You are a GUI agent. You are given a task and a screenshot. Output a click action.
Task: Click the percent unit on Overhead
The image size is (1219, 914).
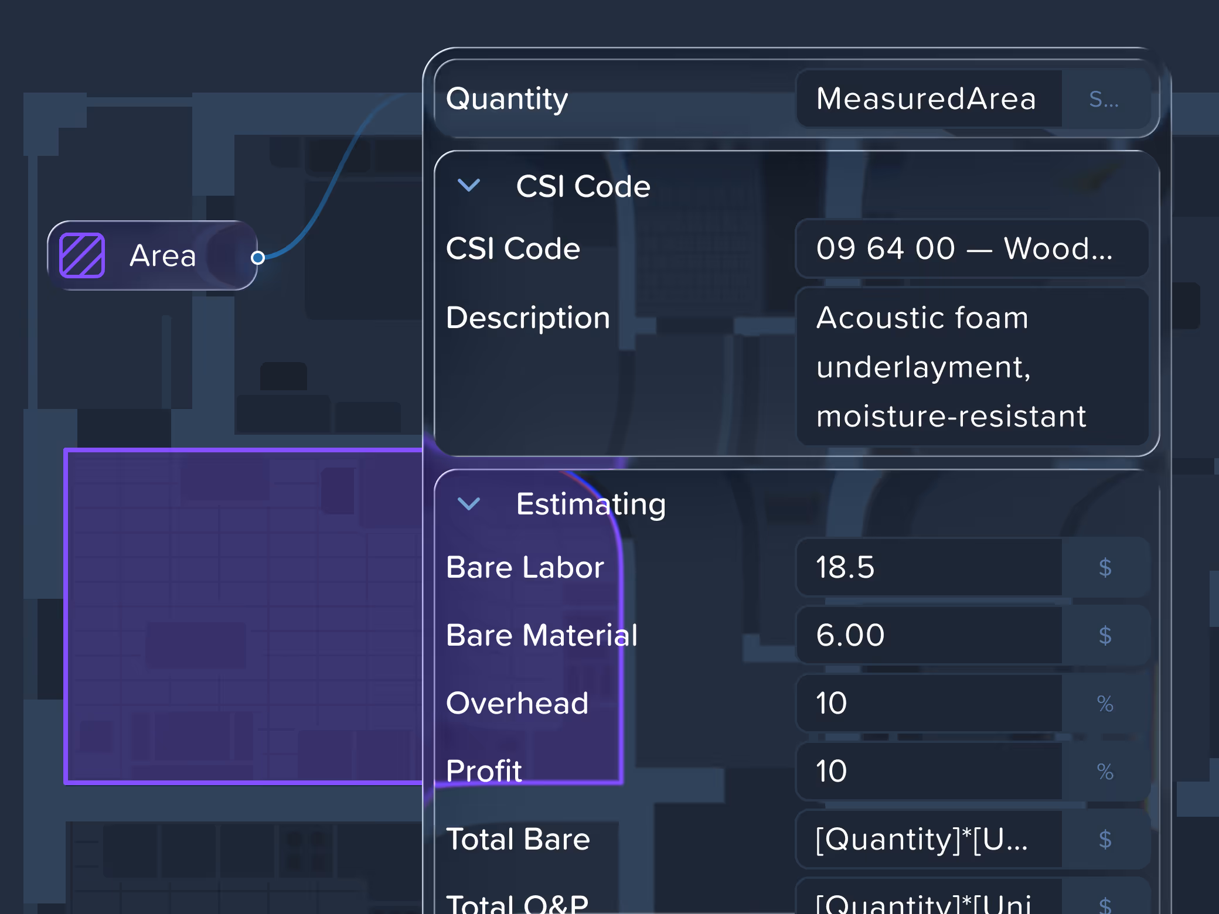coord(1105,703)
